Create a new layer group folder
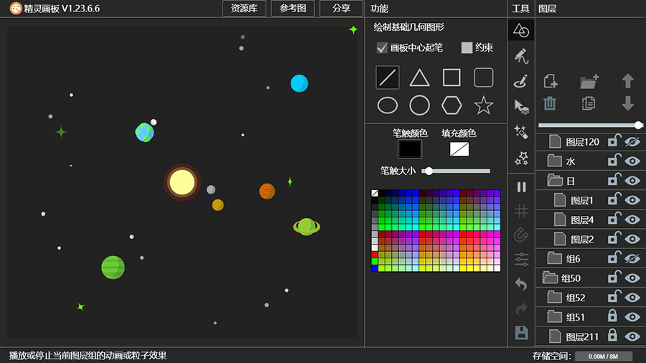The image size is (646, 363). [x=589, y=81]
